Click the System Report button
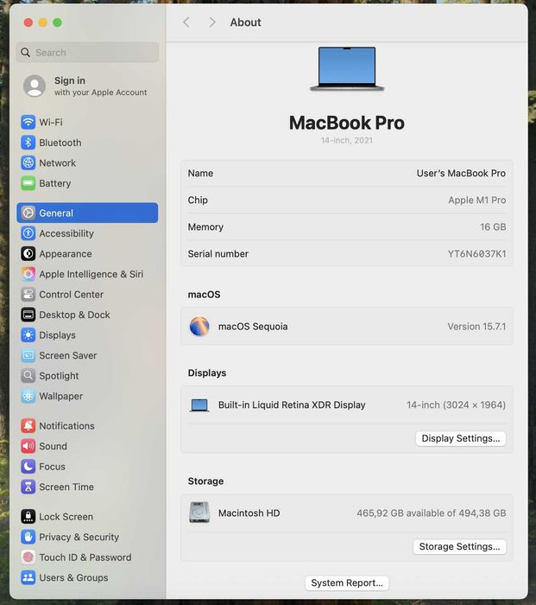Screen dimensions: 536x605 pos(347,583)
